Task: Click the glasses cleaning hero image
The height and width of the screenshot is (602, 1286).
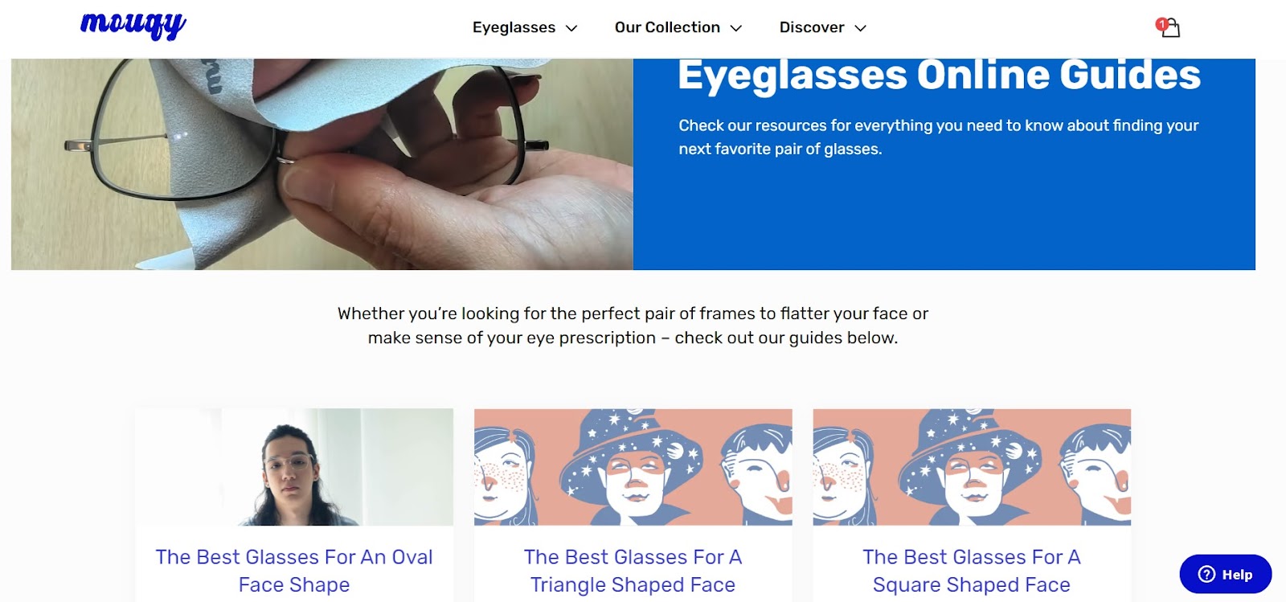Action: 322,164
